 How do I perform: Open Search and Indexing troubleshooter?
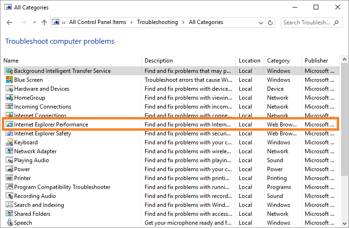(x=39, y=205)
